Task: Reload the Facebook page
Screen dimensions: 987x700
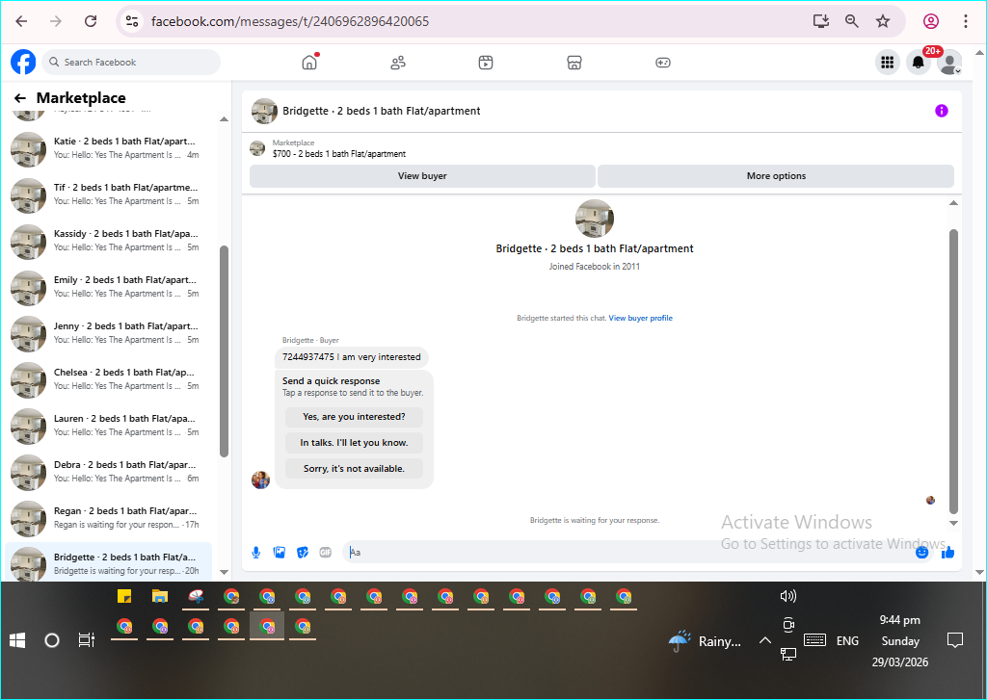Action: (91, 21)
